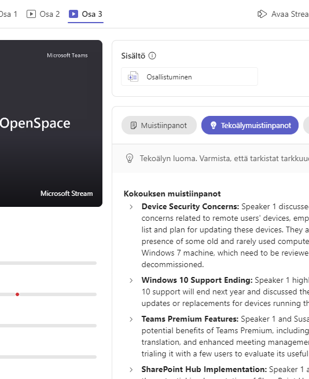
Task: Click the lightbulb icon beside Tekoälyn luoma notice
Action: [x=130, y=158]
